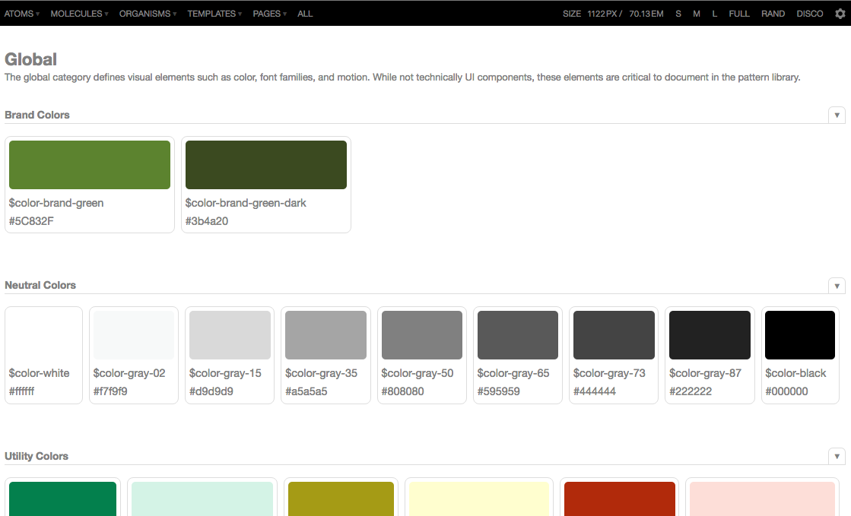Select the gray-02 #f7f9f9 swatch
Image resolution: width=851 pixels, height=516 pixels.
tap(134, 335)
